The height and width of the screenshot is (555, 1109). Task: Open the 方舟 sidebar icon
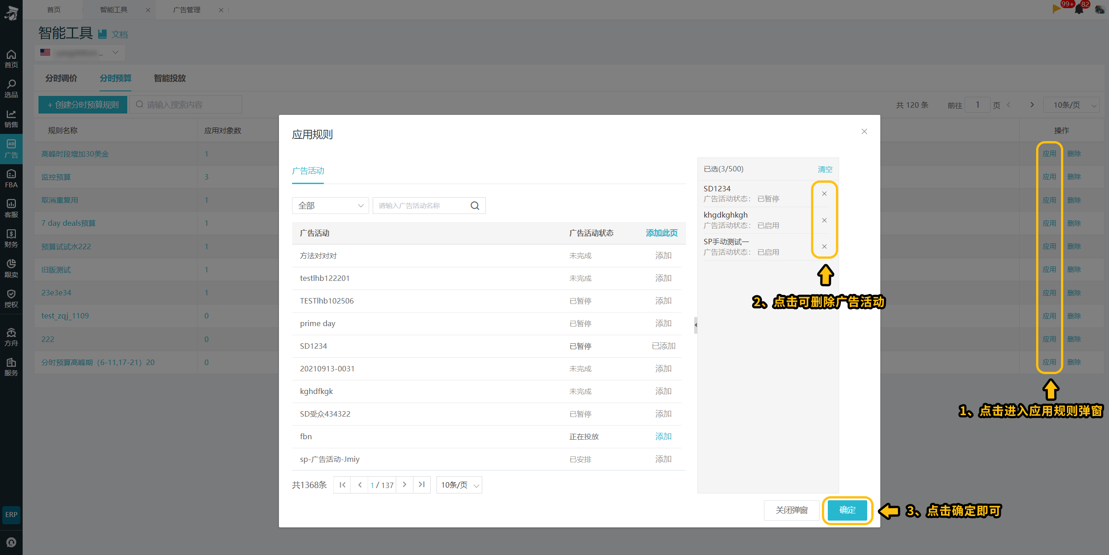11,337
